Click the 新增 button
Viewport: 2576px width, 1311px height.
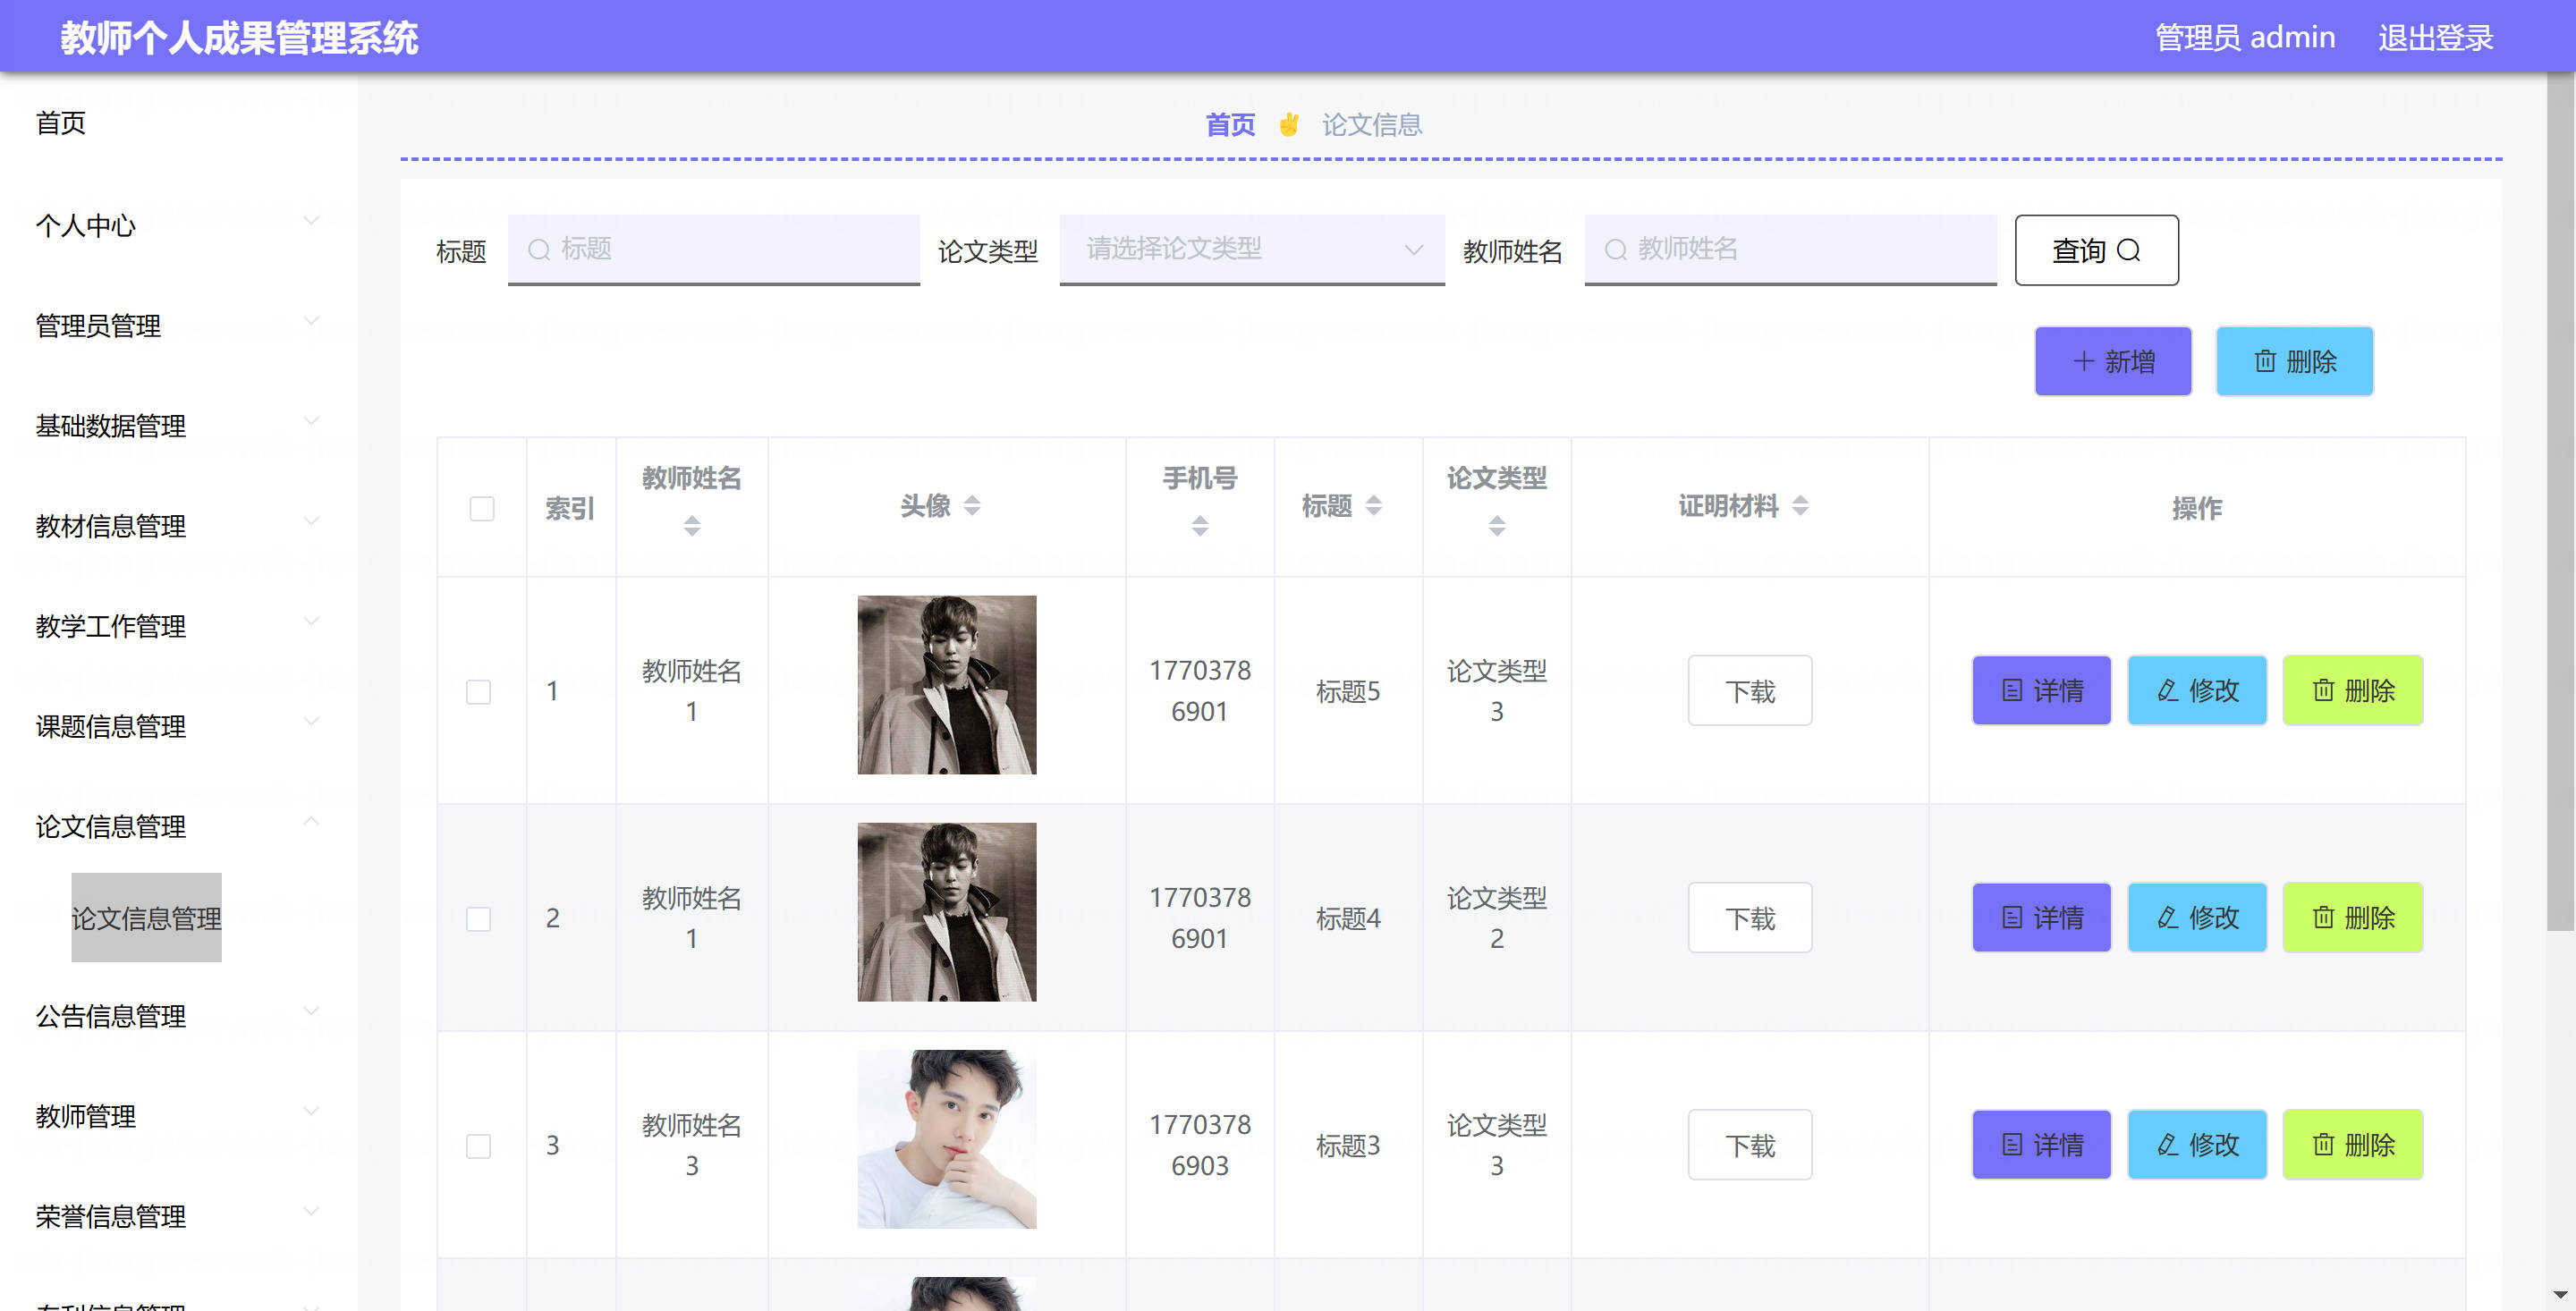[x=2113, y=361]
